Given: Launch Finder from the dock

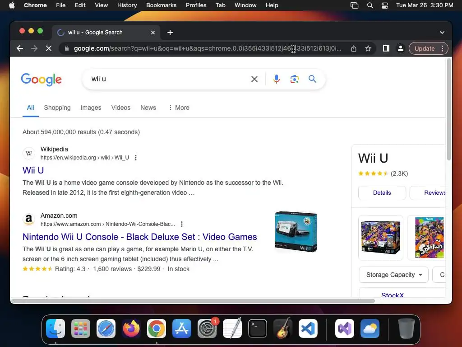Looking at the screenshot, I should [x=55, y=328].
